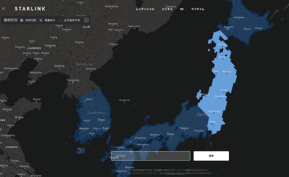This screenshot has width=289, height=177.
Task: Click the South Korea country label
Action: point(97,112)
